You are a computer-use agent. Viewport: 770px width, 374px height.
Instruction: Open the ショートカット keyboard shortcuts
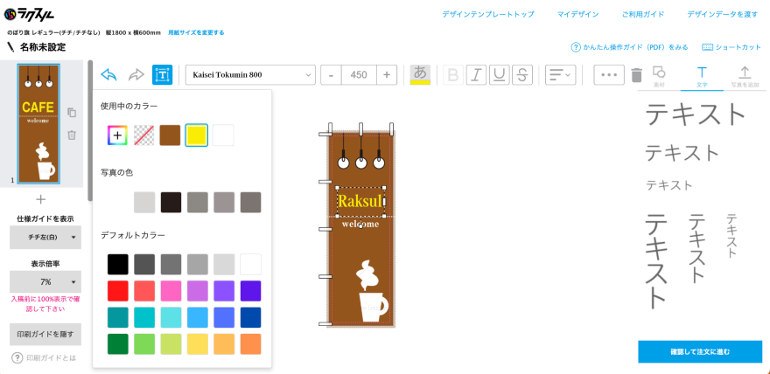(731, 47)
